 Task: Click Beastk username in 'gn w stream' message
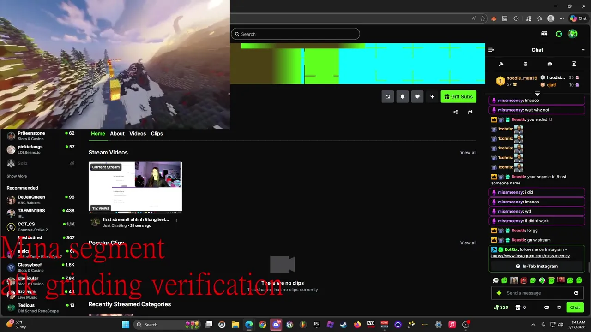click(519, 240)
